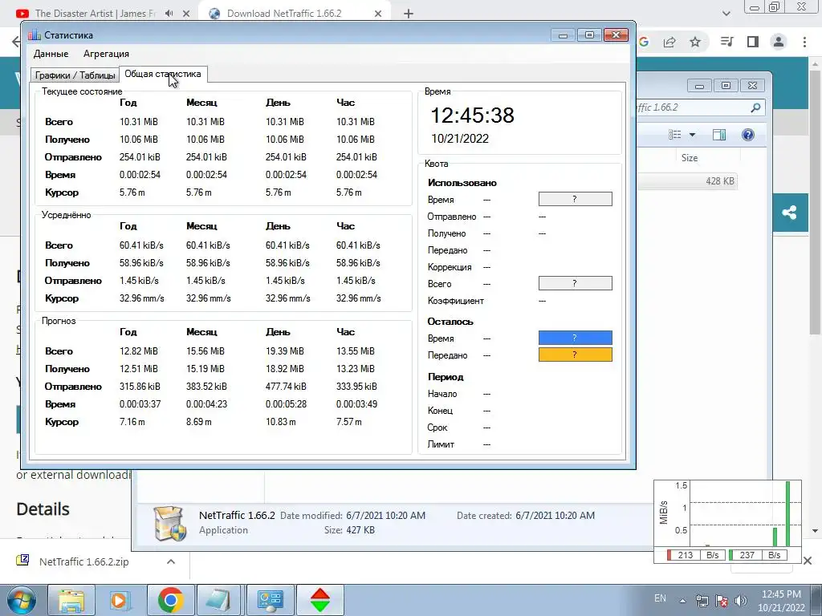The height and width of the screenshot is (616, 822).
Task: Open NetTraffic 1.66.2.zip download item
Action: 83,561
